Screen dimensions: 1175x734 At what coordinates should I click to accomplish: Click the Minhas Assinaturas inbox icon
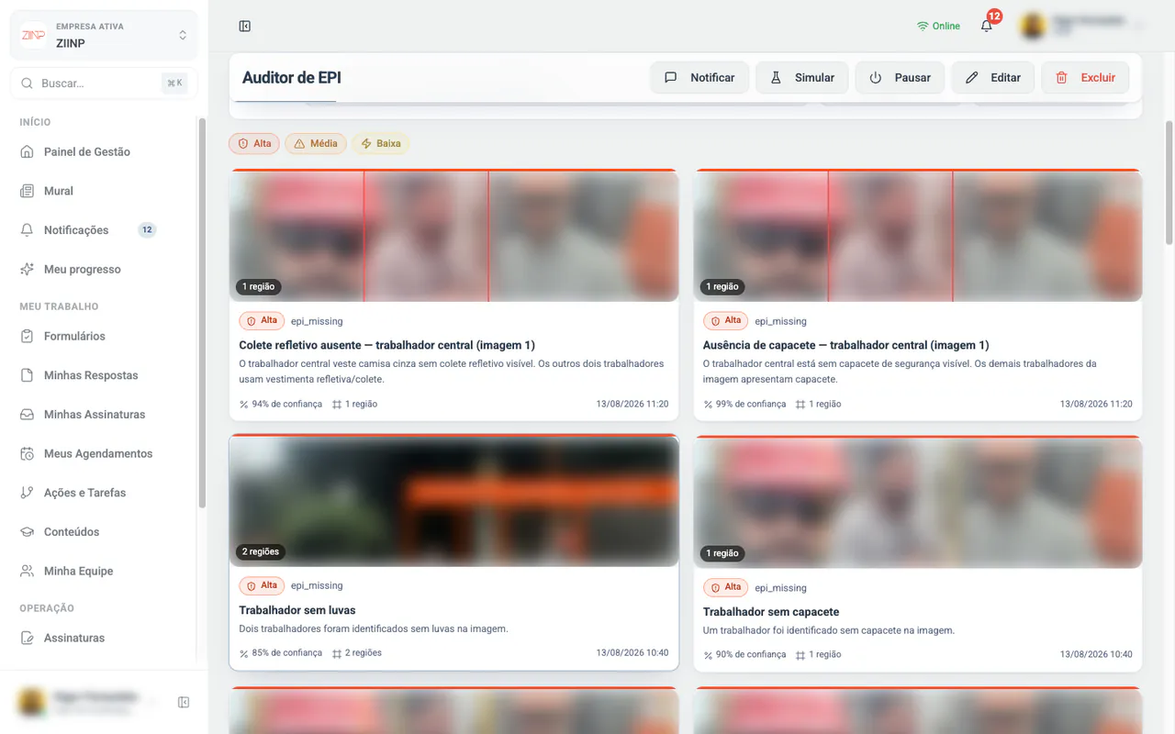[x=27, y=415]
